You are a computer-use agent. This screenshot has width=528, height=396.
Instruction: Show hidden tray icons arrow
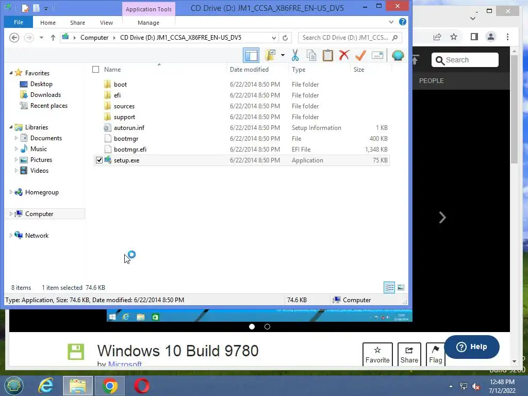(451, 386)
